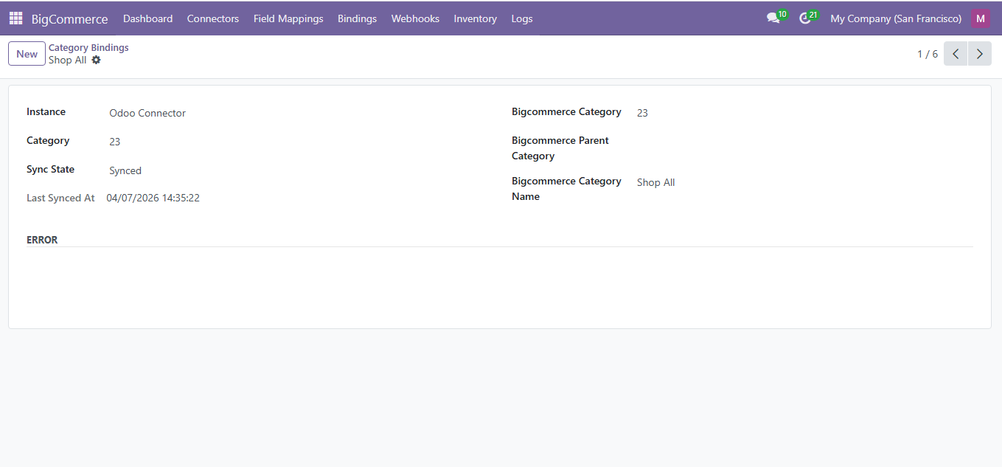
Task: Open user avatar menu
Action: [980, 18]
